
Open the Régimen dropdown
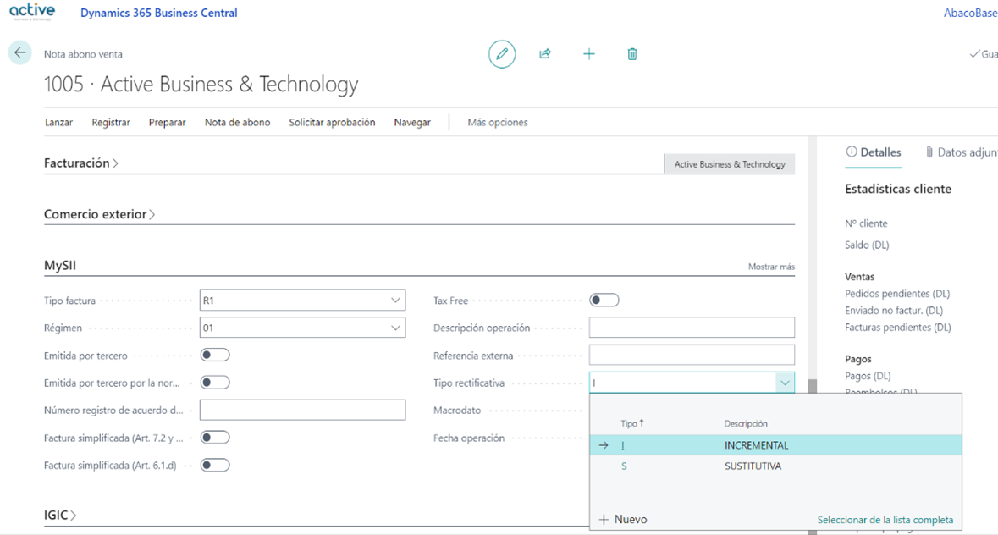(x=395, y=328)
